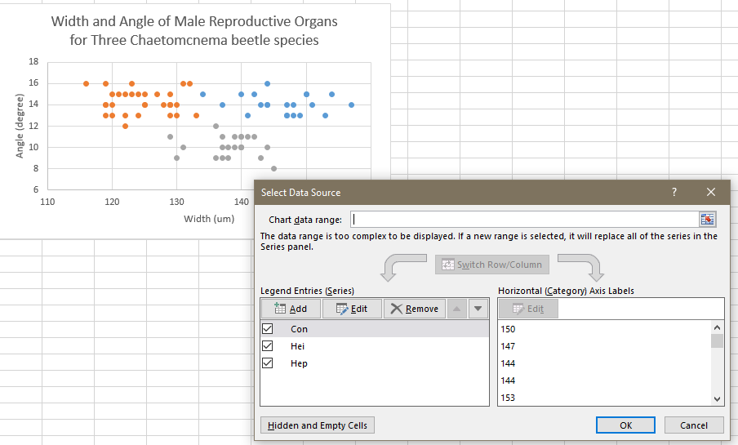
Task: Uncheck the Con series checkbox
Action: [267, 329]
